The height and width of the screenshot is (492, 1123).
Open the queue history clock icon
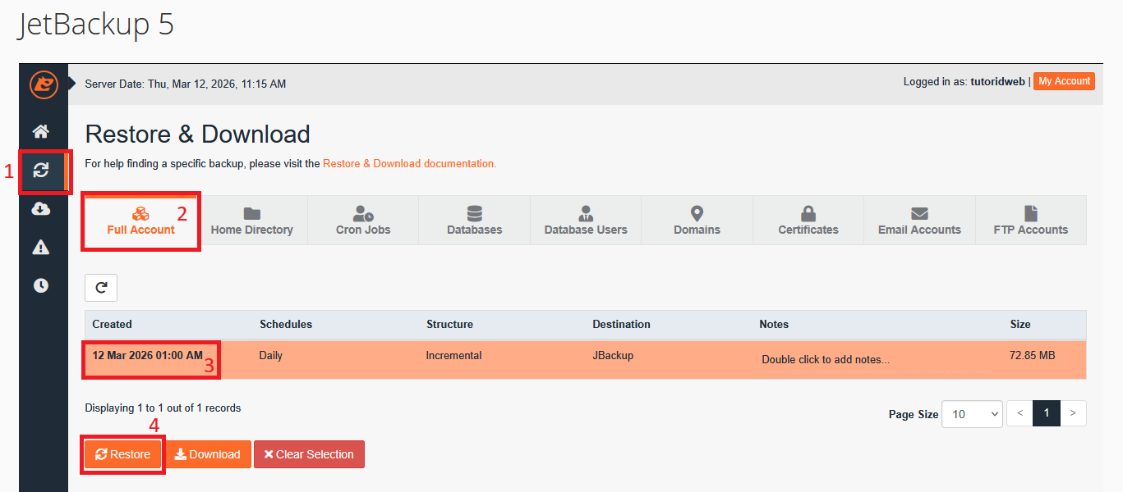pyautogui.click(x=43, y=285)
